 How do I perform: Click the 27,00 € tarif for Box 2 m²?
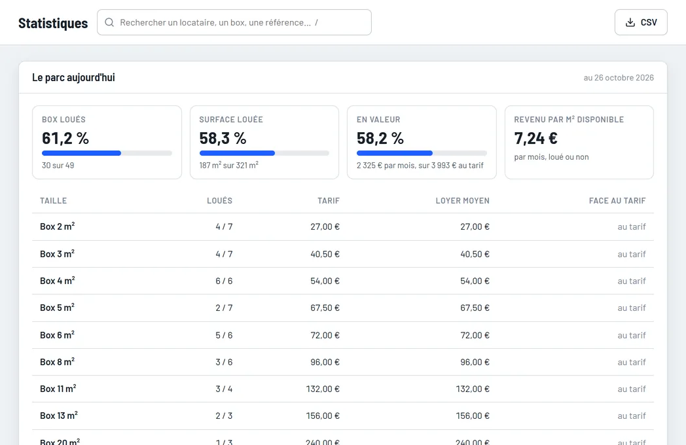pyautogui.click(x=325, y=226)
